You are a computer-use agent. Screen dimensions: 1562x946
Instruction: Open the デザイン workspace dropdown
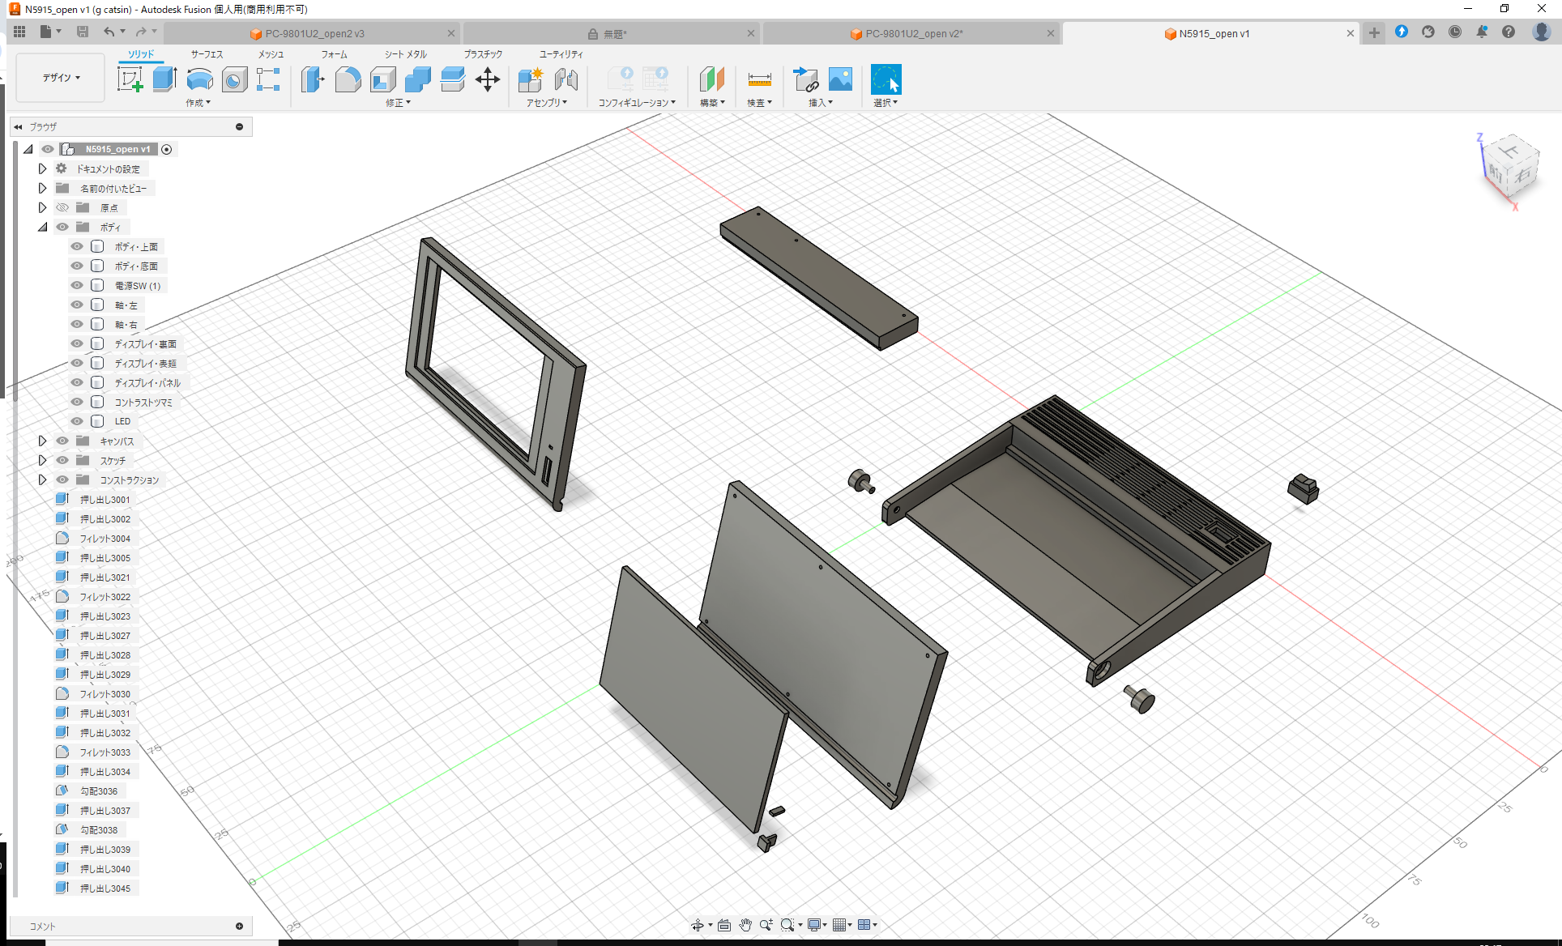click(59, 77)
